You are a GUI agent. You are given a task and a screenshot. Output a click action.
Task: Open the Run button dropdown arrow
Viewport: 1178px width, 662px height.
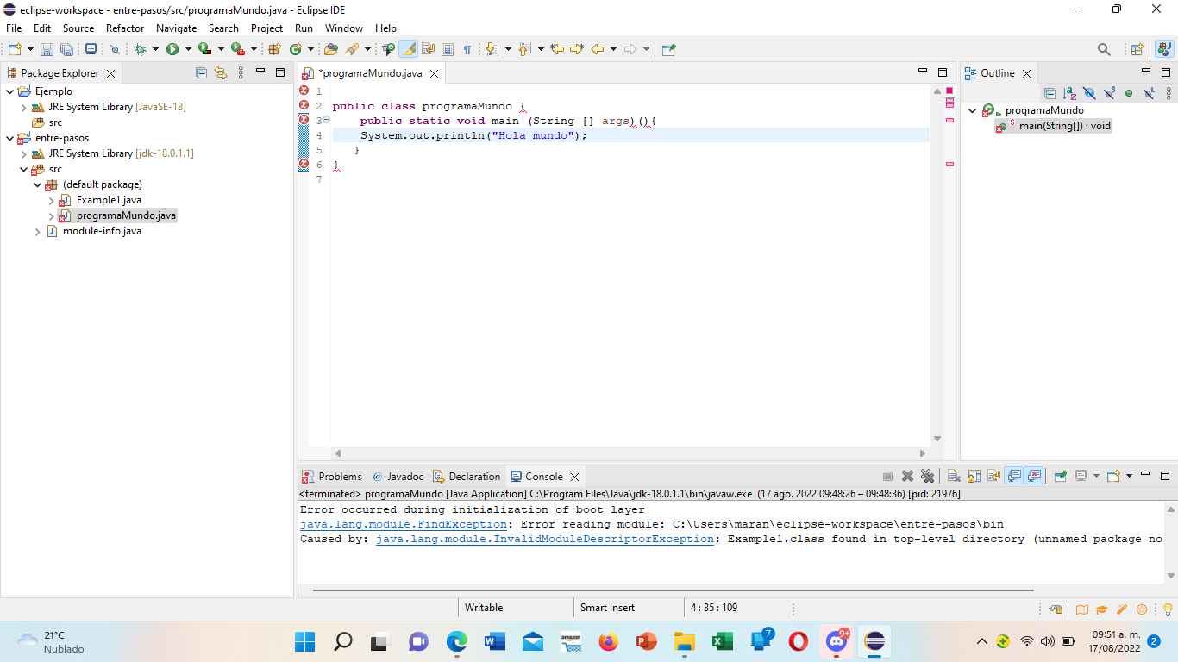click(188, 49)
